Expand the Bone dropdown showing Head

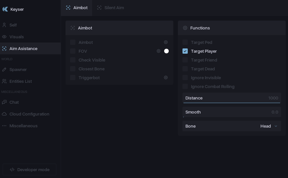pyautogui.click(x=268, y=126)
